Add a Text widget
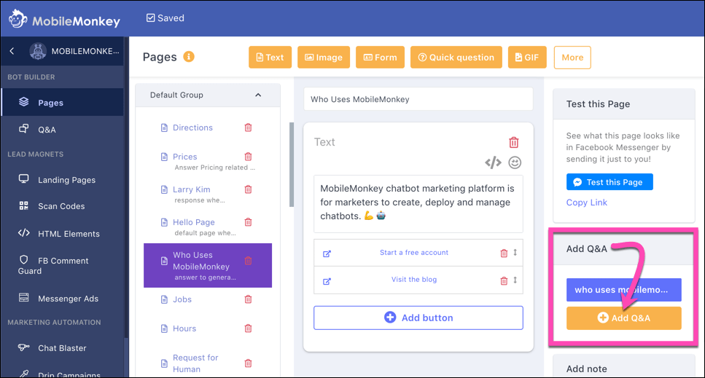This screenshot has width=705, height=378. (270, 58)
